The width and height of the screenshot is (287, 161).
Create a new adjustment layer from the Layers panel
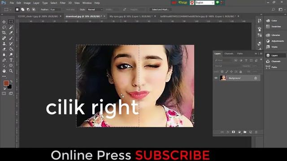(x=239, y=132)
